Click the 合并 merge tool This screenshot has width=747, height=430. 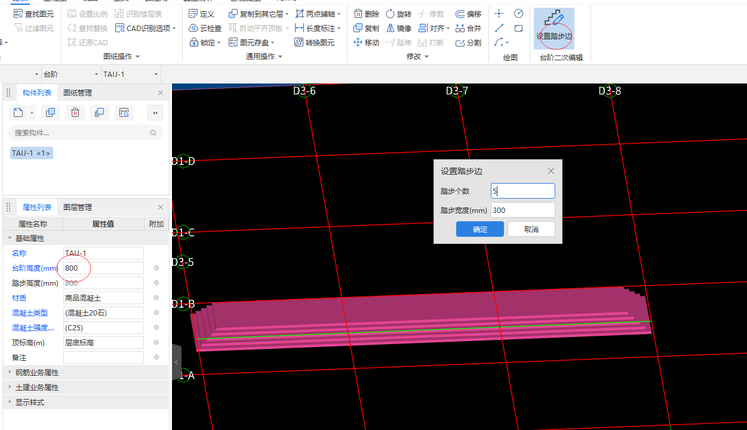pyautogui.click(x=468, y=28)
